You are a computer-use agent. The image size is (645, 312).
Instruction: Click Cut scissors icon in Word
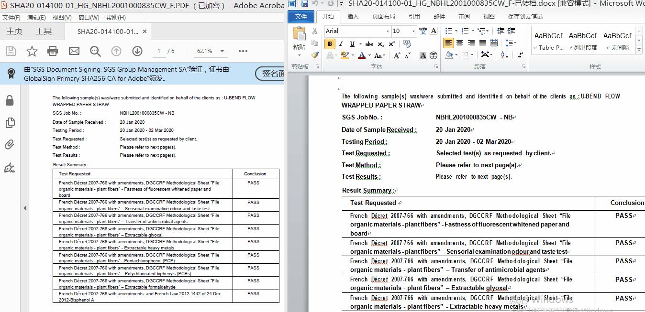[x=314, y=31]
